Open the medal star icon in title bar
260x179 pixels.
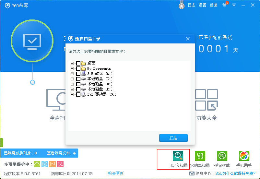click(182, 6)
